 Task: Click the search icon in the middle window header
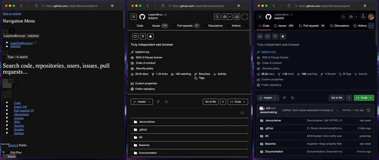(217, 17)
